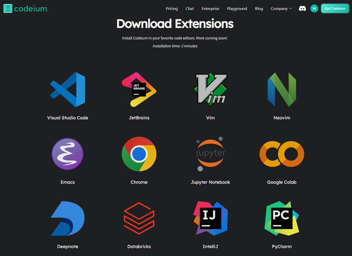Open the Chrome browser logo
Screen dimensions: 352x256
tap(139, 154)
